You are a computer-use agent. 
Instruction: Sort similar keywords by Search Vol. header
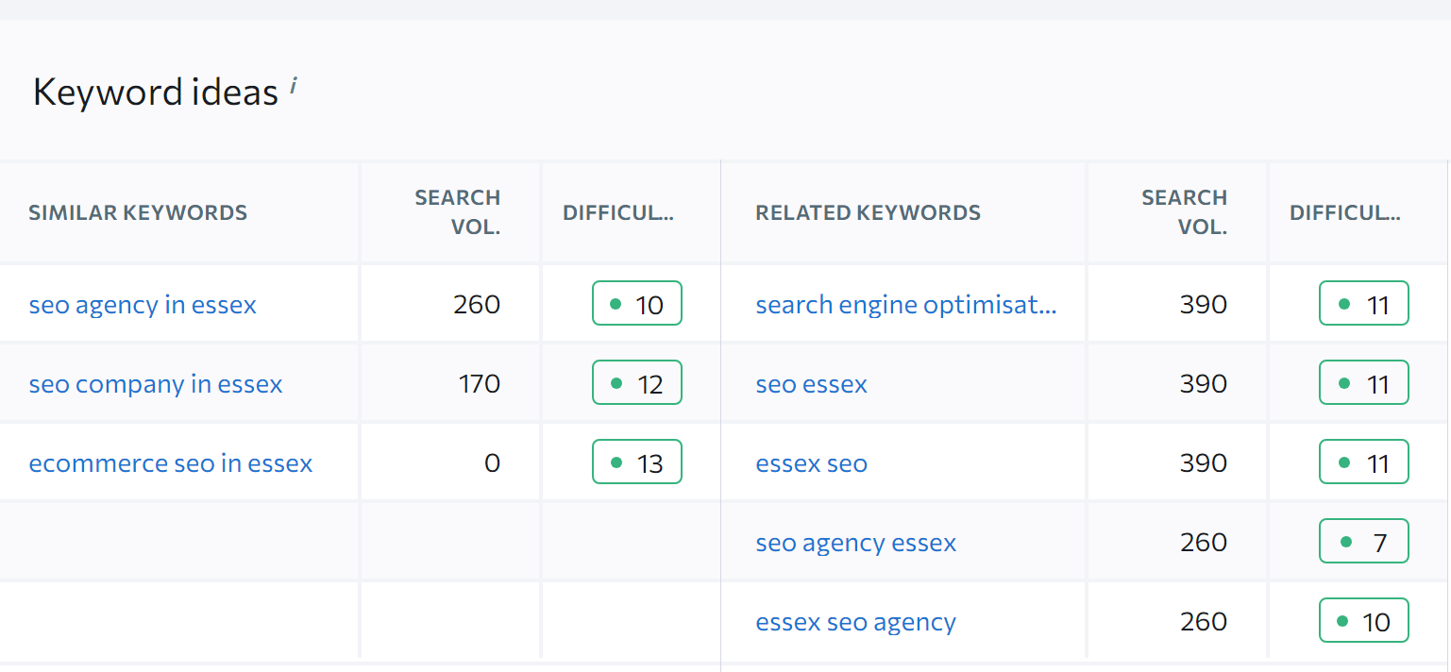tap(458, 212)
